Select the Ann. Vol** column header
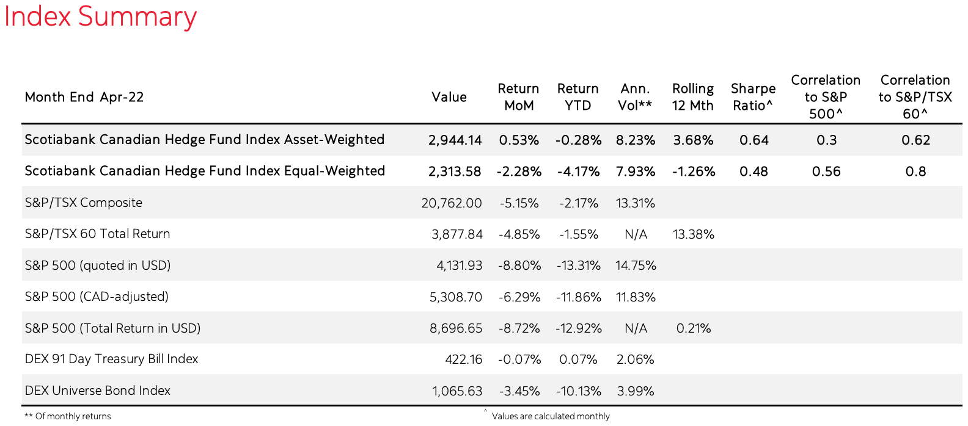The image size is (968, 426). click(x=635, y=97)
